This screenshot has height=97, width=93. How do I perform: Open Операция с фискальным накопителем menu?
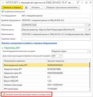click(x=62, y=7)
